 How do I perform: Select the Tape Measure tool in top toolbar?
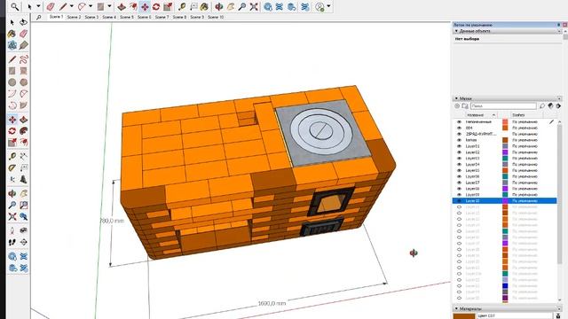(x=182, y=6)
